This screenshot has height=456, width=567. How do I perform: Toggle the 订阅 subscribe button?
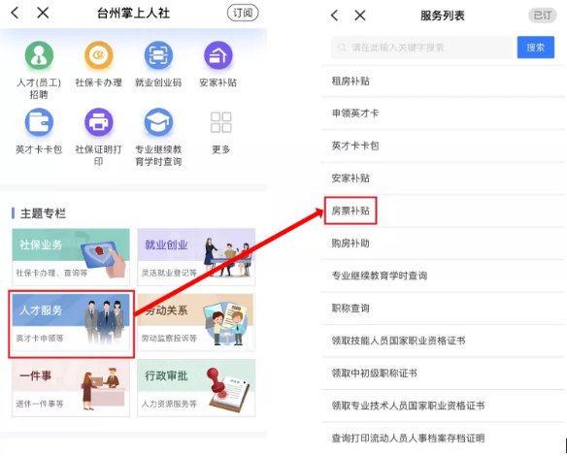pos(243,13)
